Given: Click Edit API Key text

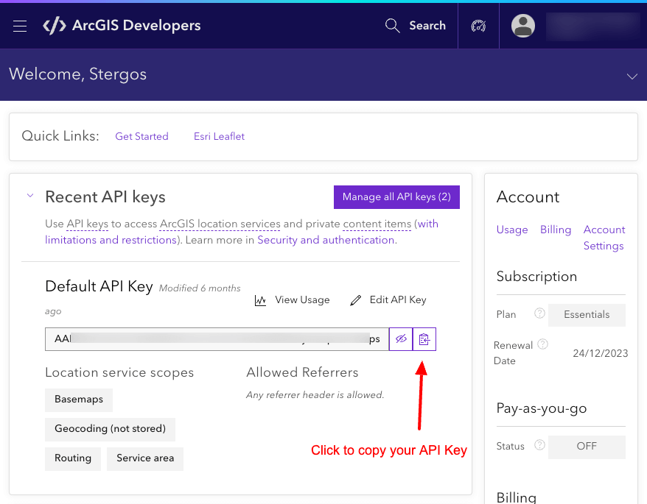Looking at the screenshot, I should (398, 300).
